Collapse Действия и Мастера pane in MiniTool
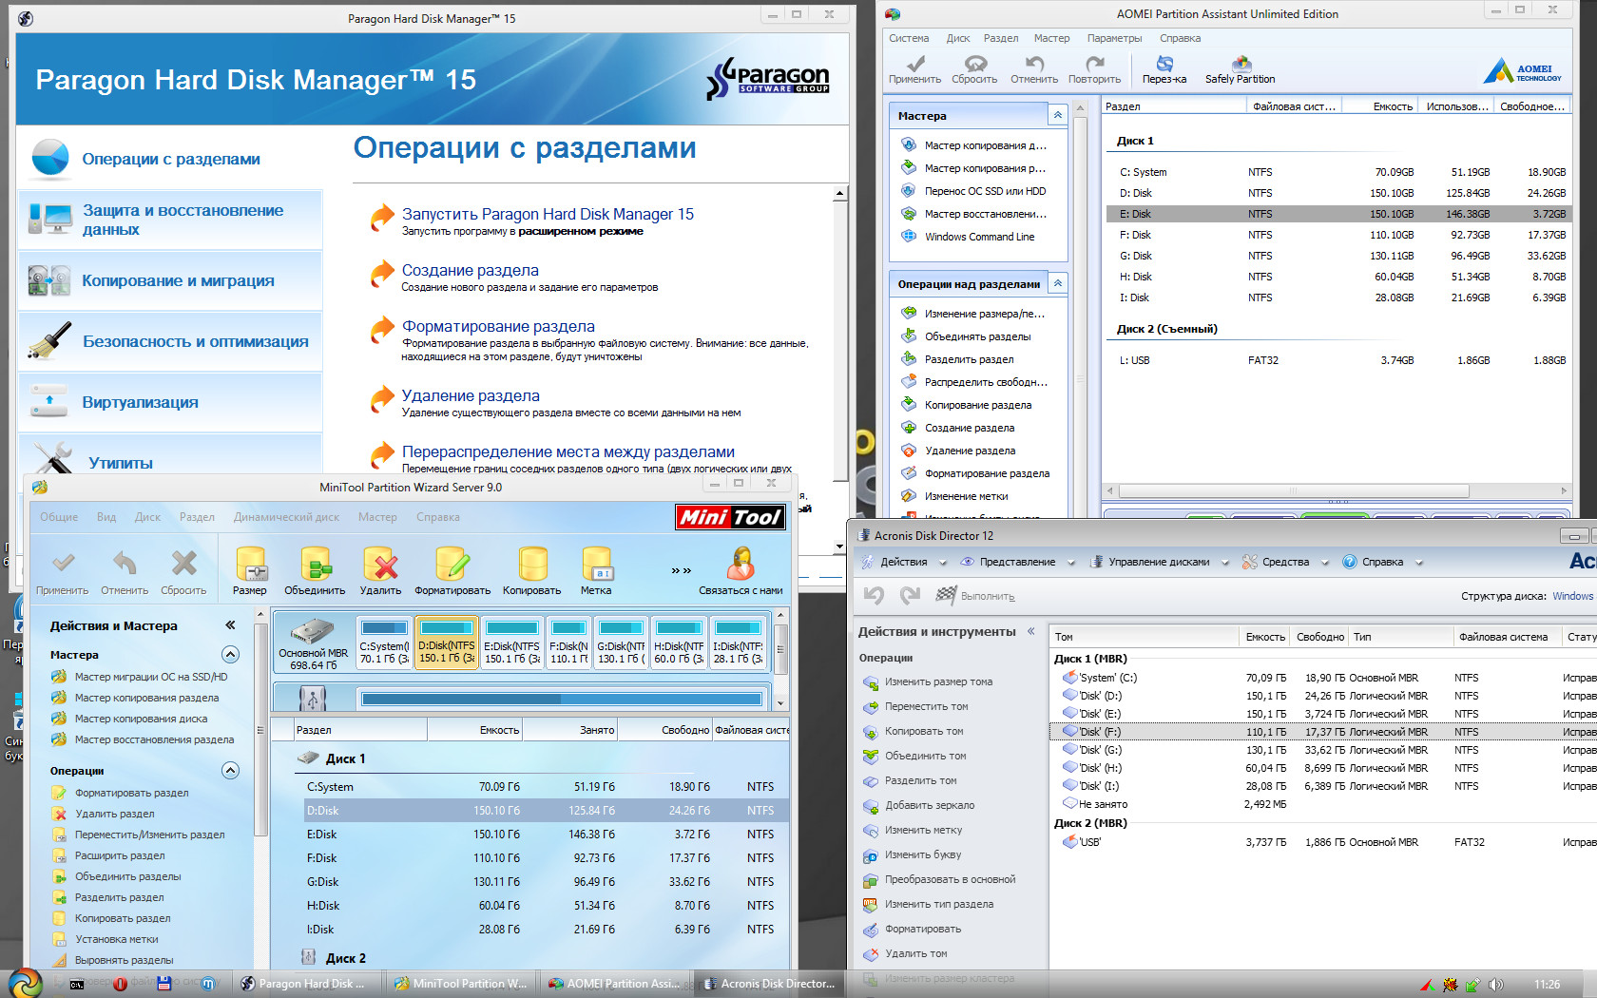This screenshot has height=998, width=1597. pyautogui.click(x=230, y=625)
